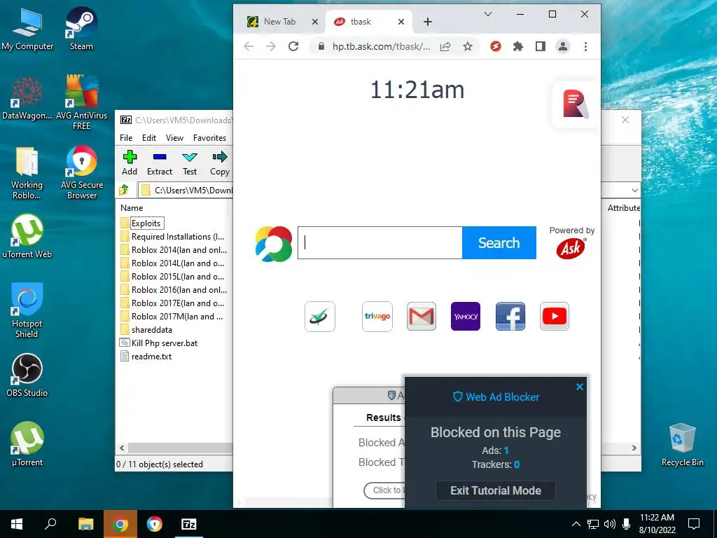Click the Copy button in 7-Zip toolbar
The height and width of the screenshot is (538, 717).
219,163
